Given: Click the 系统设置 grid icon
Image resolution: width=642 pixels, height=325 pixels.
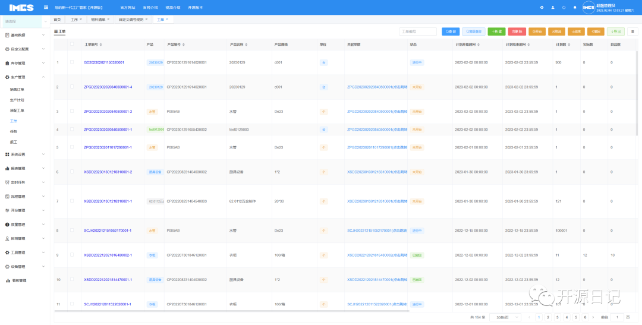Looking at the screenshot, I should tap(7, 154).
